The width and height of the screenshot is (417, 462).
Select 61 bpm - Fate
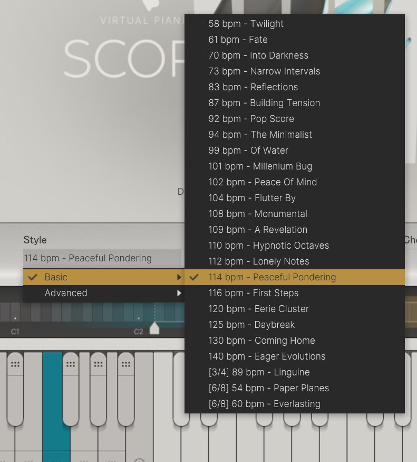[x=238, y=40]
